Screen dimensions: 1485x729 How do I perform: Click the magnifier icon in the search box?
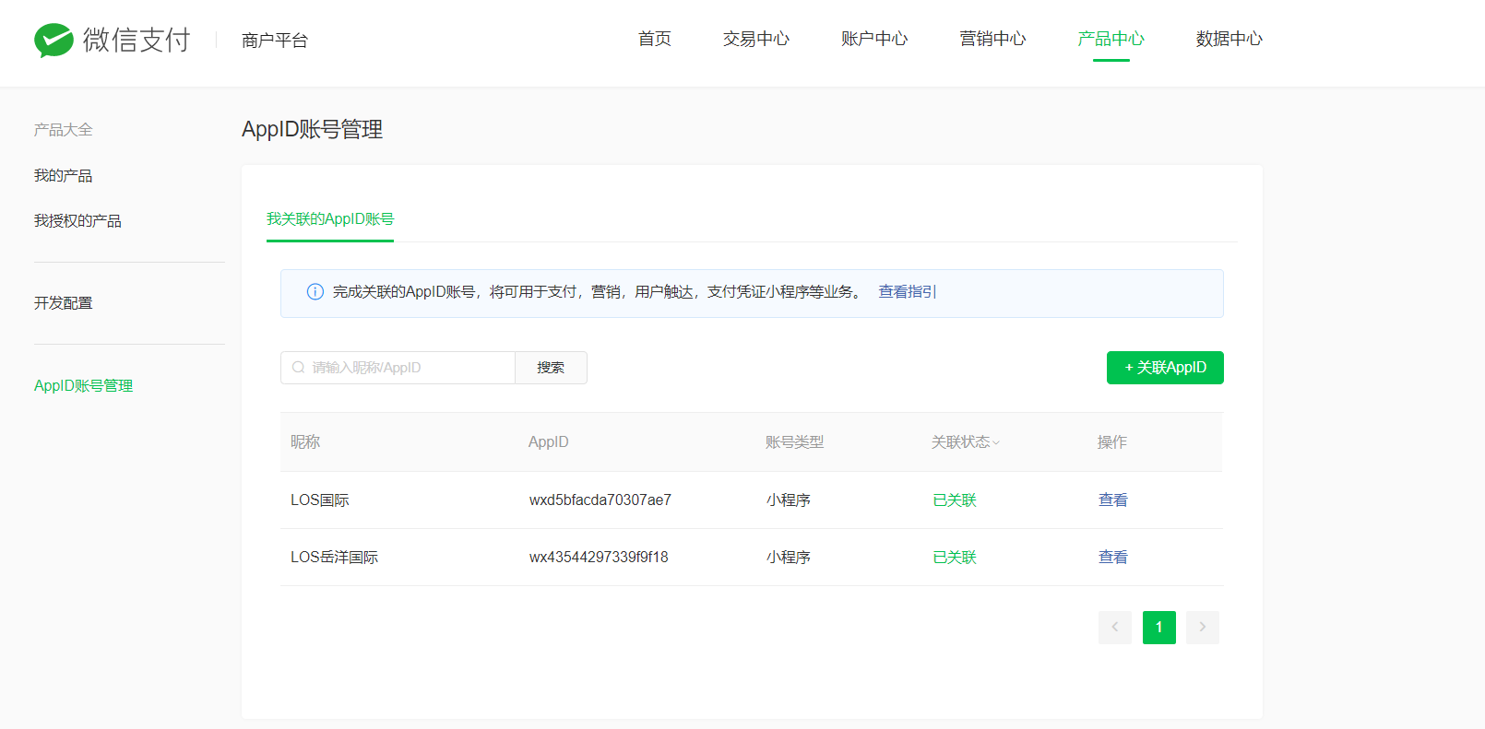tap(299, 368)
